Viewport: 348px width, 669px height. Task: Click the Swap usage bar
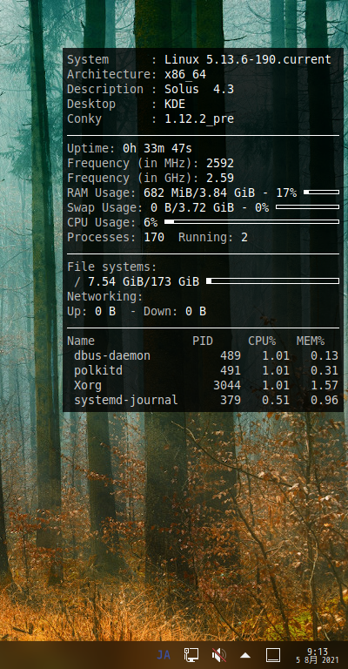[307, 207]
